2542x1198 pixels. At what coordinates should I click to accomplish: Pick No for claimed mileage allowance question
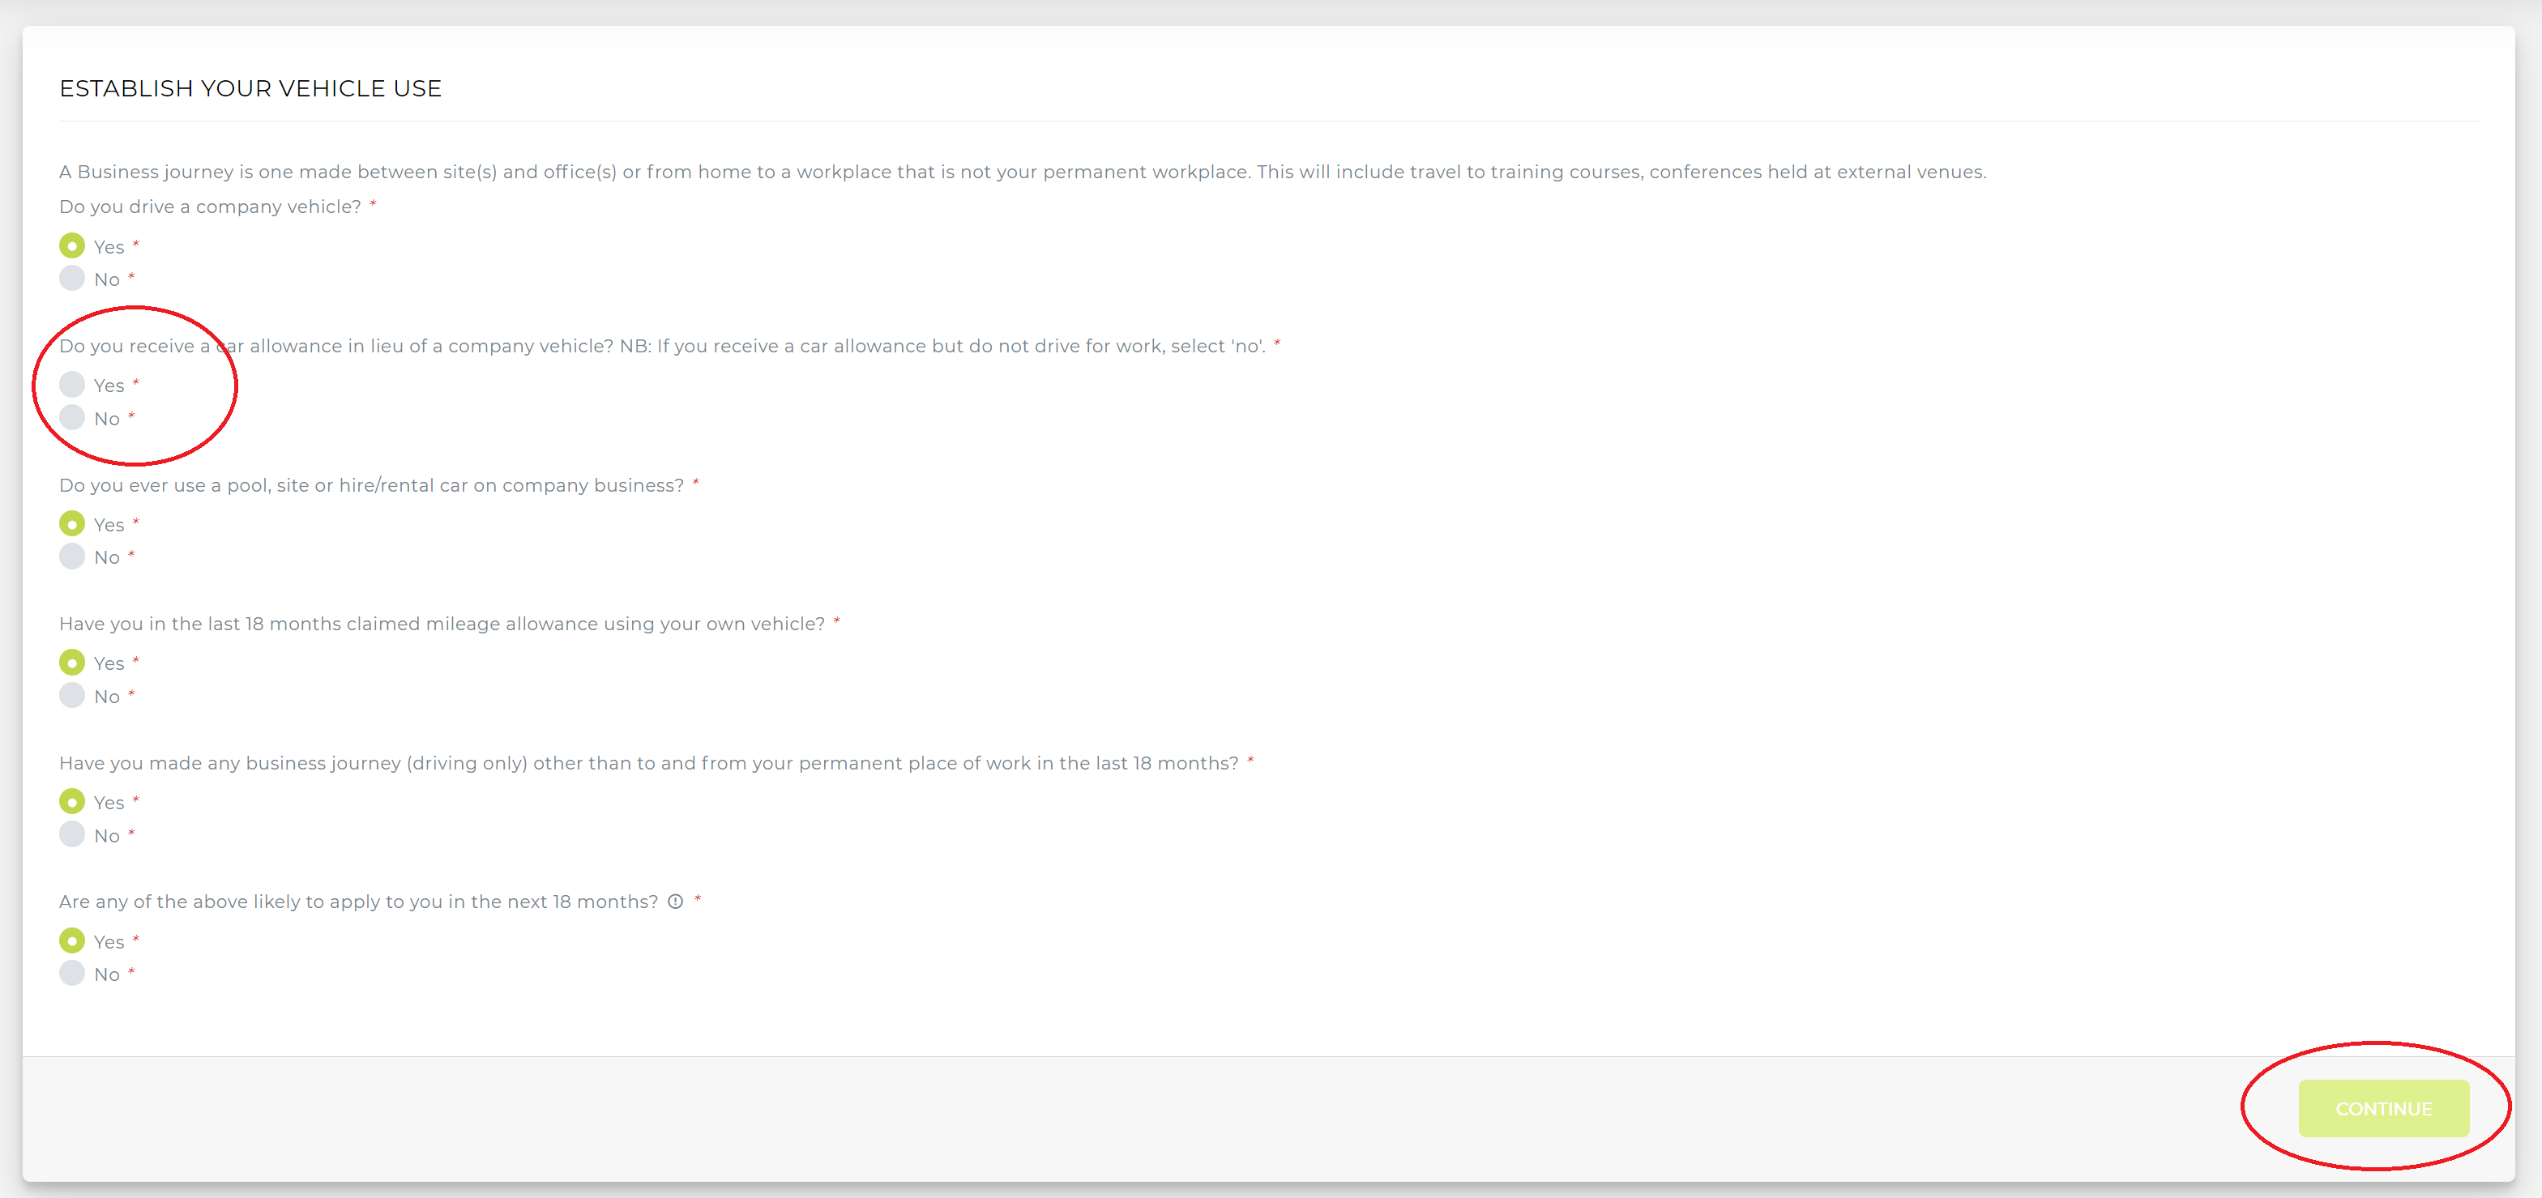[72, 695]
